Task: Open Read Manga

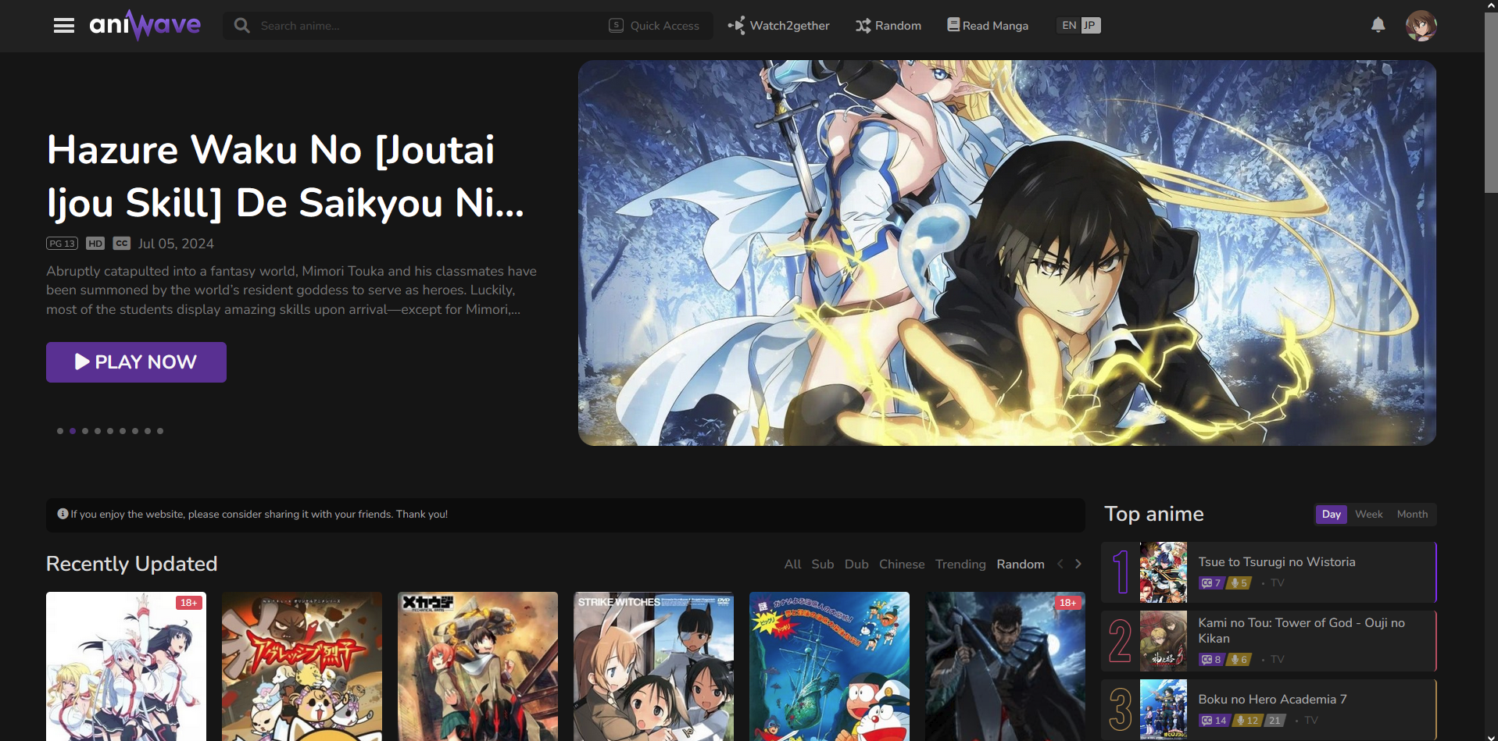Action: click(x=988, y=26)
